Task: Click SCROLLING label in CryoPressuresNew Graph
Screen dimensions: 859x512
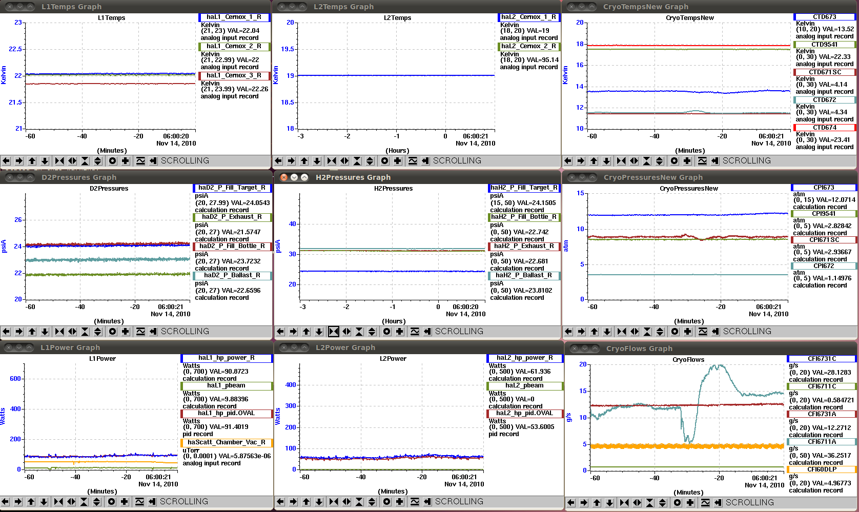Action: tap(747, 332)
